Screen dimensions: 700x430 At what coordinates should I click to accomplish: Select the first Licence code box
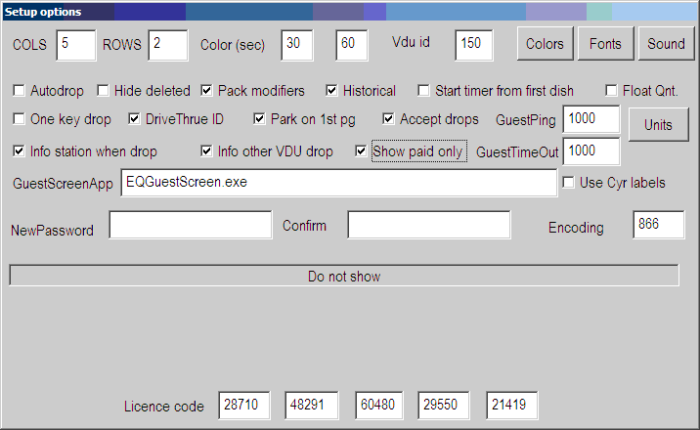pyautogui.click(x=243, y=406)
